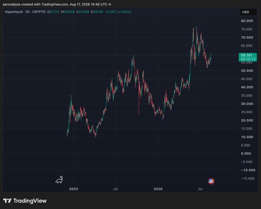Click the 20.000 price axis label
Screen dimensions: 261x209
(247, 120)
